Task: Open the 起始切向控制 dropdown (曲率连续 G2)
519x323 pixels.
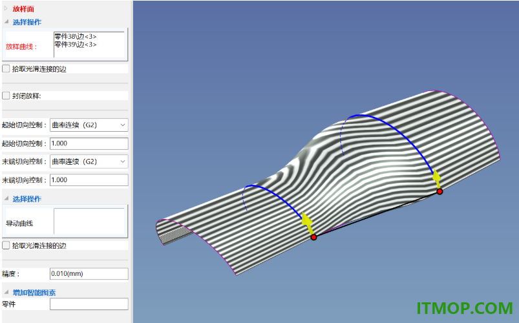Action: (x=89, y=125)
